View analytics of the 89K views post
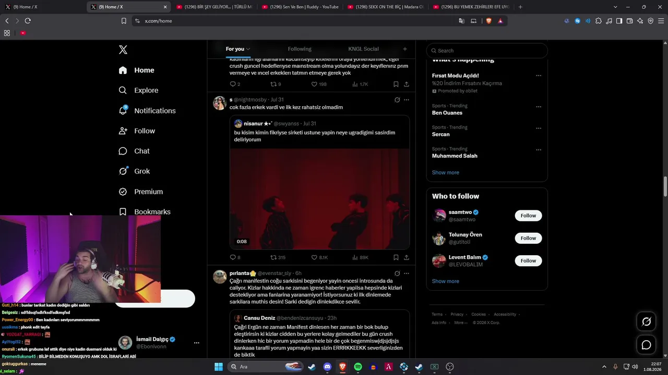 (360, 257)
